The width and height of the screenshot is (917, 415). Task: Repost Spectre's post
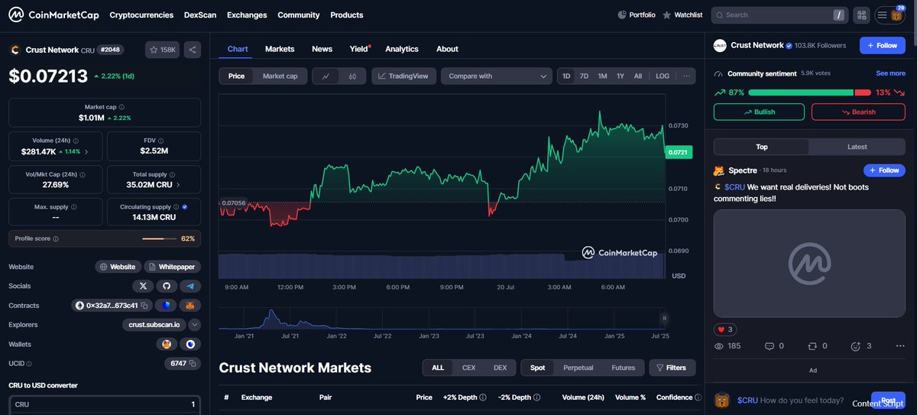[818, 346]
